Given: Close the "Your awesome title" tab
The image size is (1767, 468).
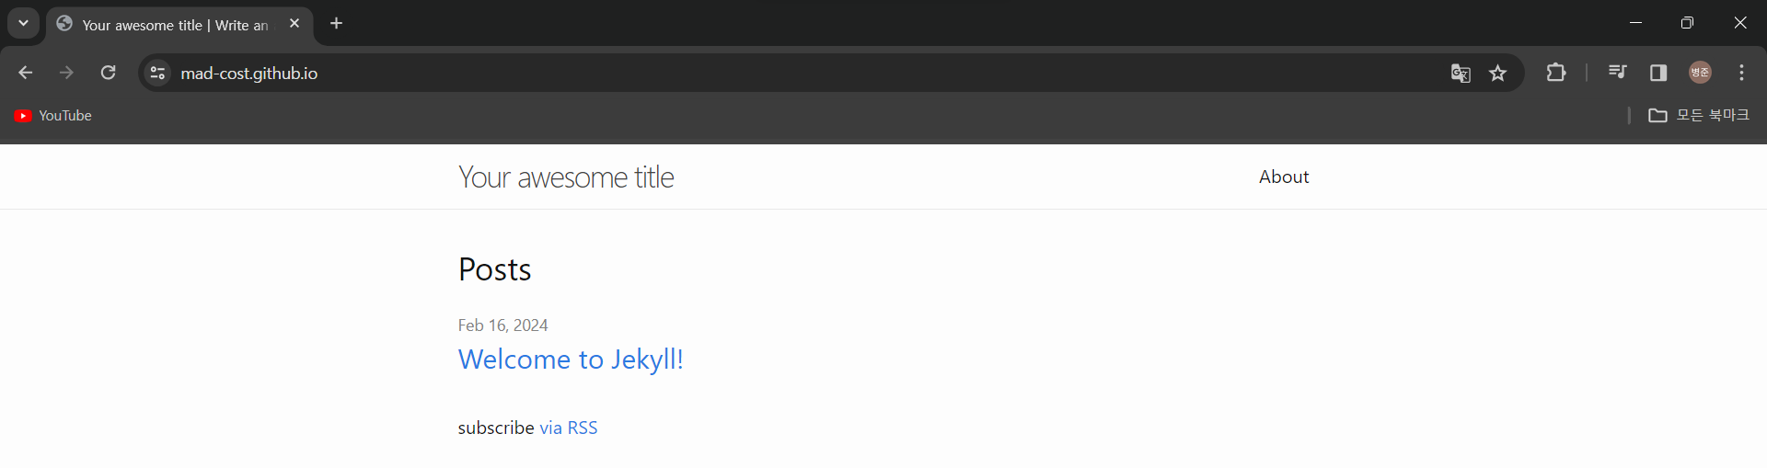Looking at the screenshot, I should [x=294, y=23].
